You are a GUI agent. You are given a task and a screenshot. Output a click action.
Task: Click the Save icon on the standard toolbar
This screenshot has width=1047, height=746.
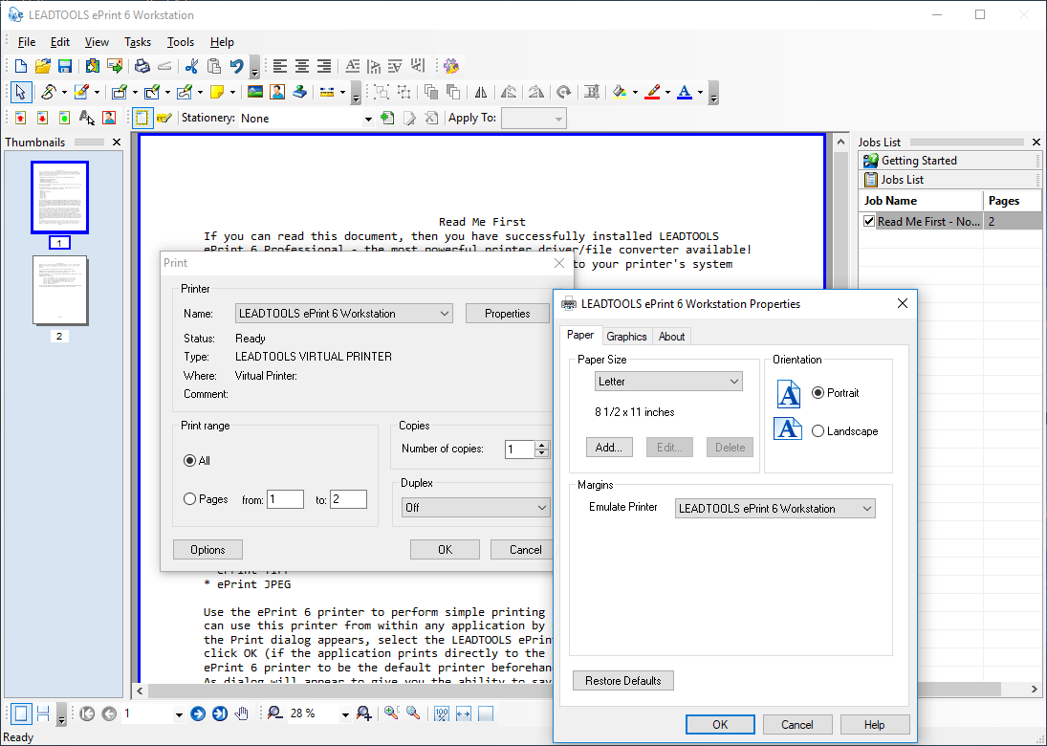65,66
